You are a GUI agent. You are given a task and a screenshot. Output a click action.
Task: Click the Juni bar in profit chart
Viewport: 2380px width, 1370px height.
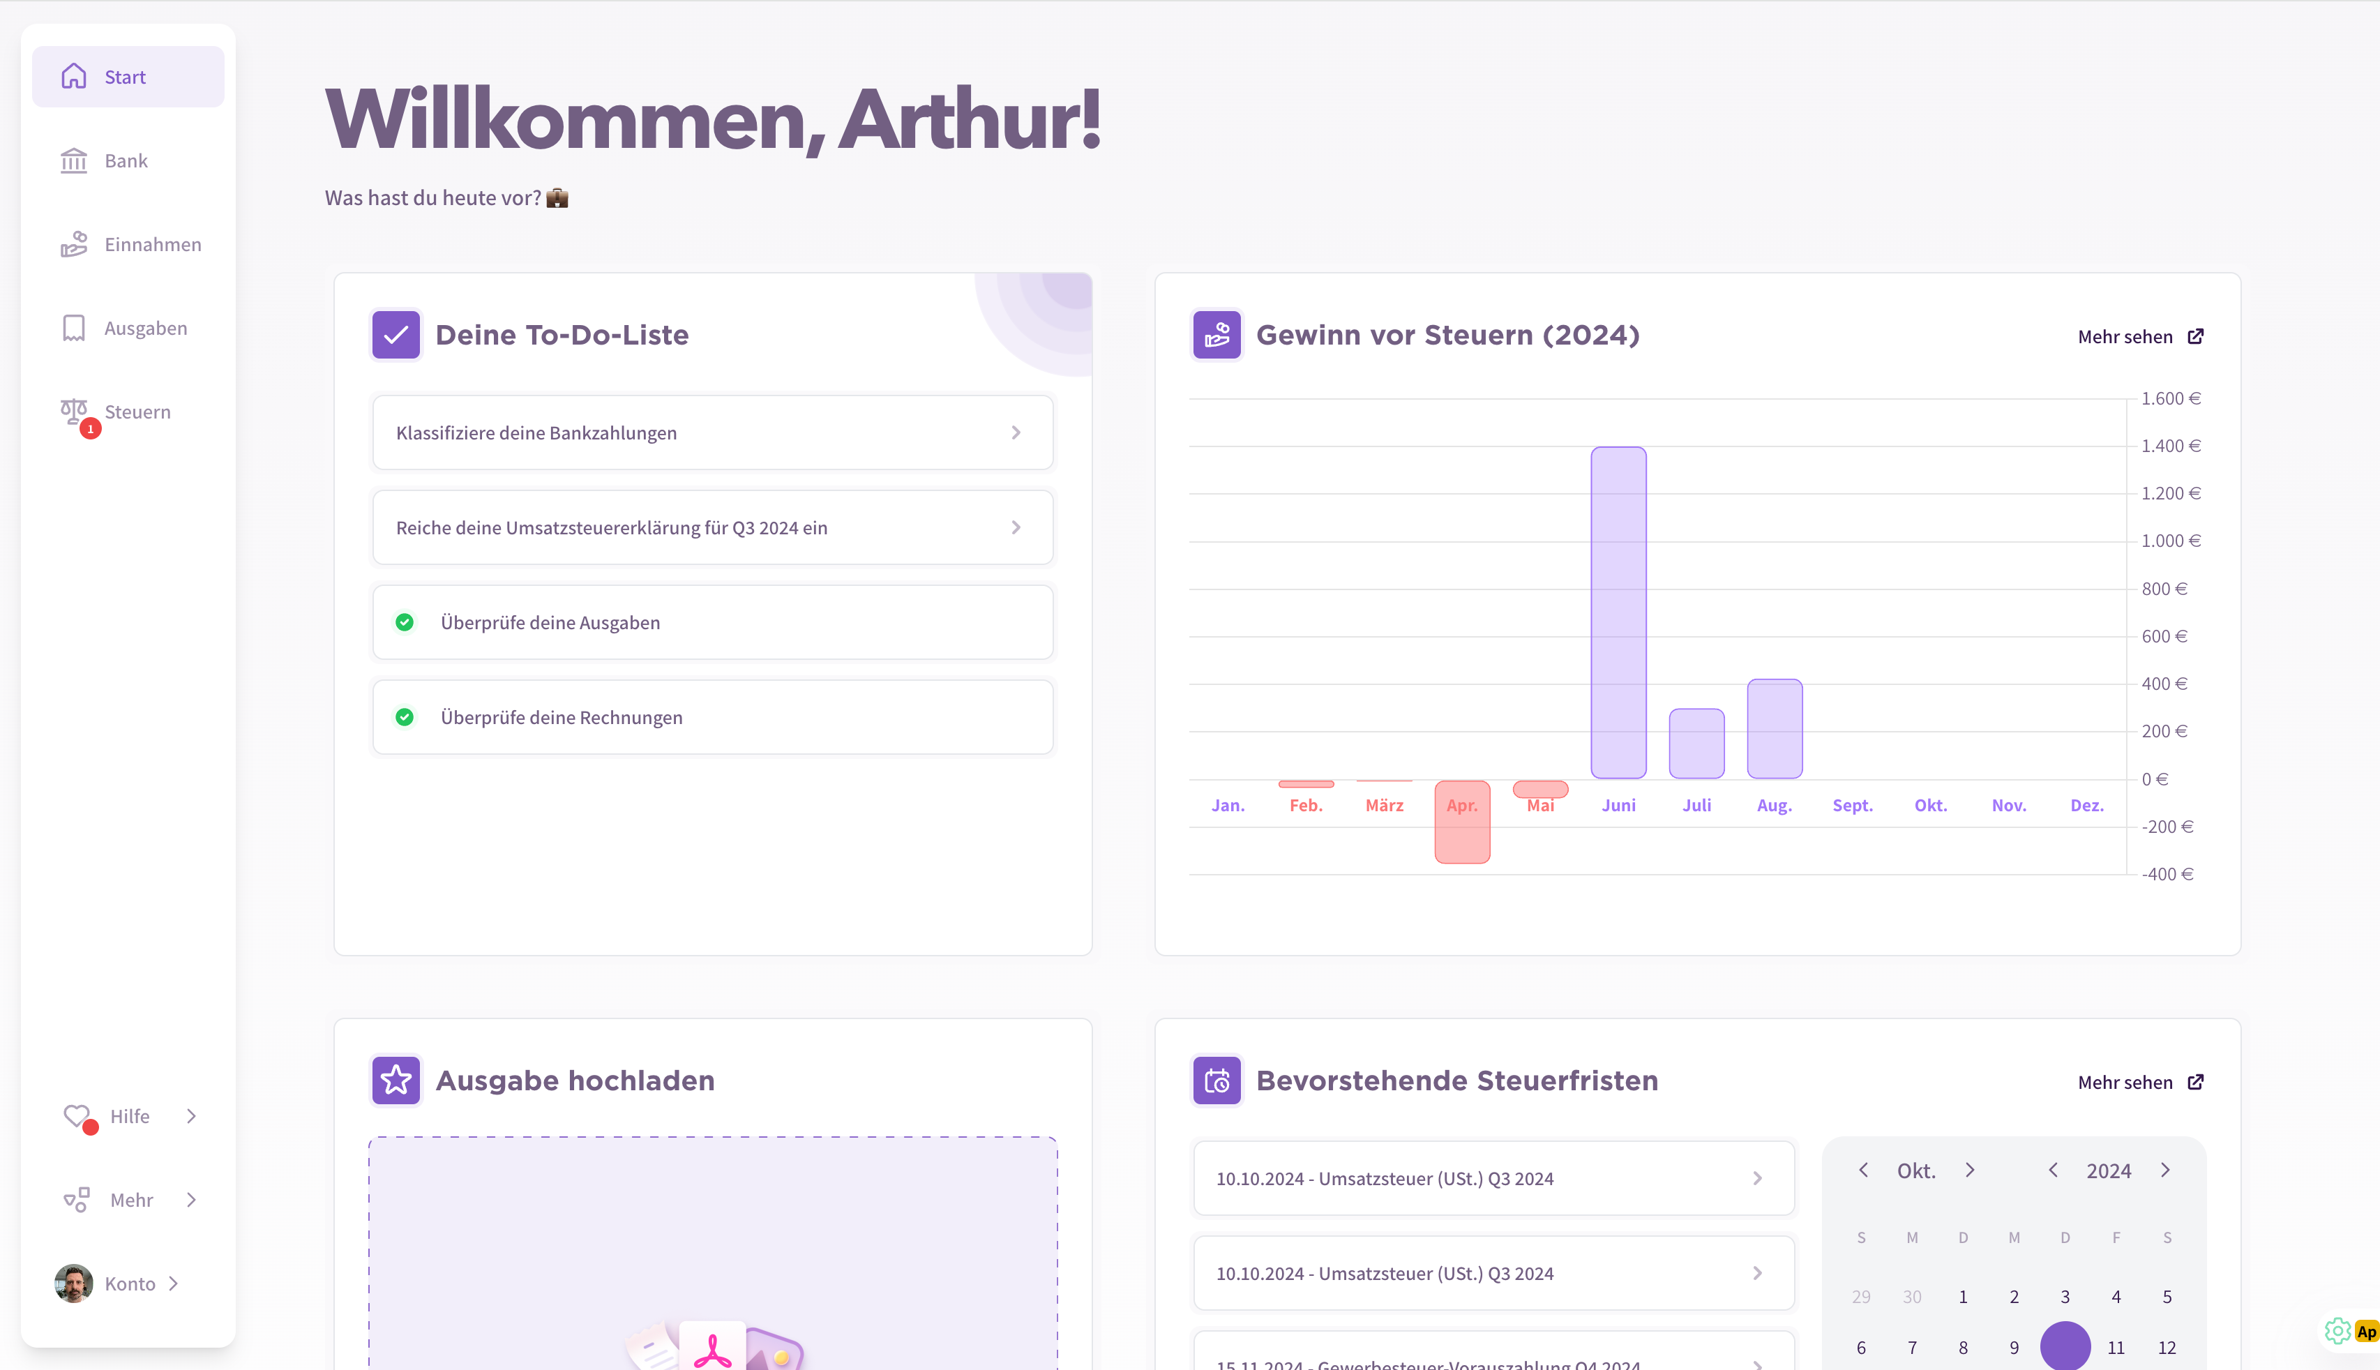point(1618,612)
